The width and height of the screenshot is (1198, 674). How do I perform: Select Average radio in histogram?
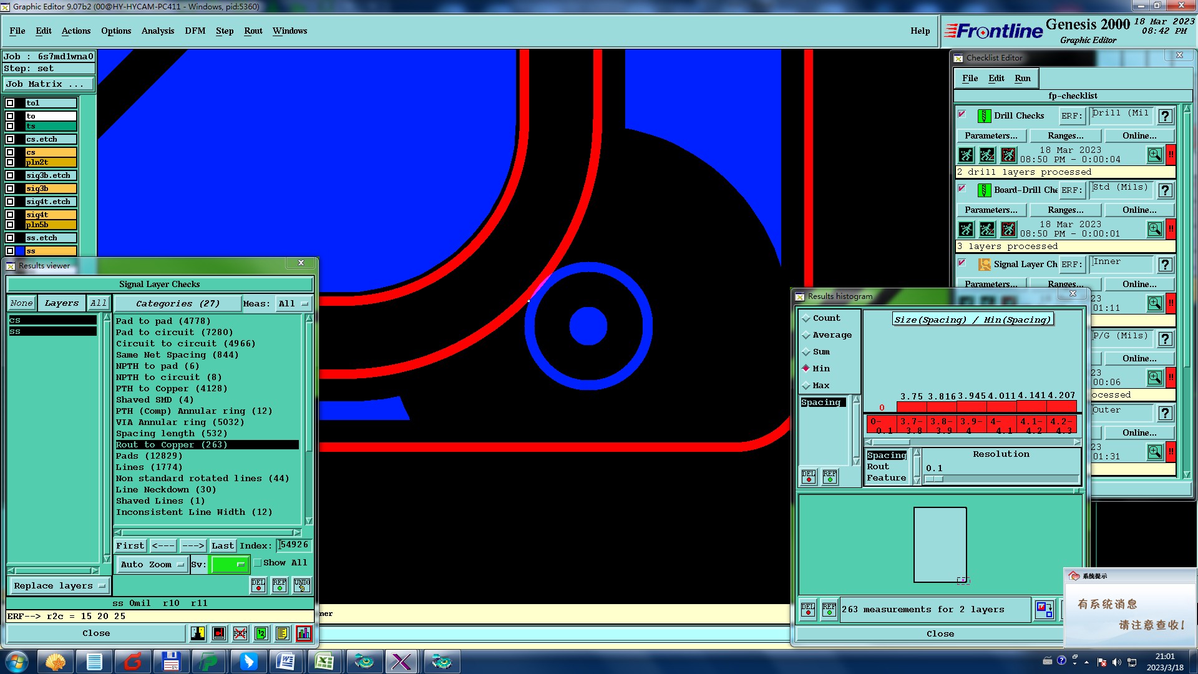click(x=806, y=335)
